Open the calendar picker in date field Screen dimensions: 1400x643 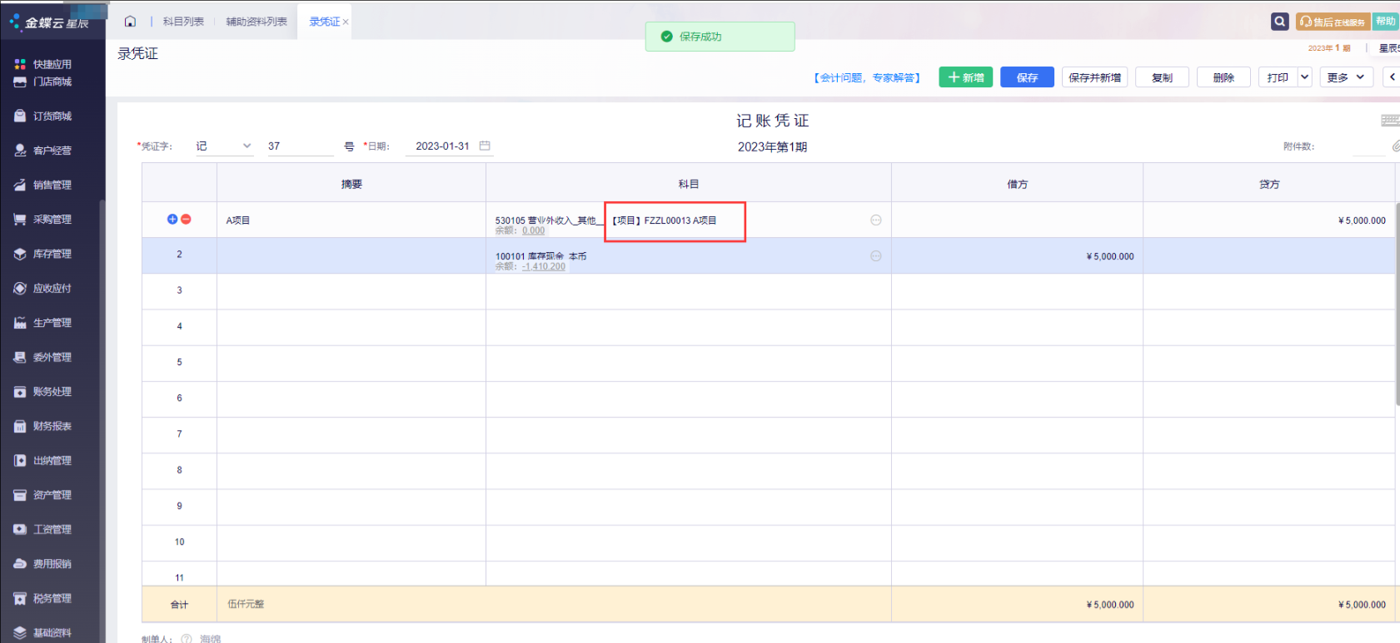tap(485, 146)
